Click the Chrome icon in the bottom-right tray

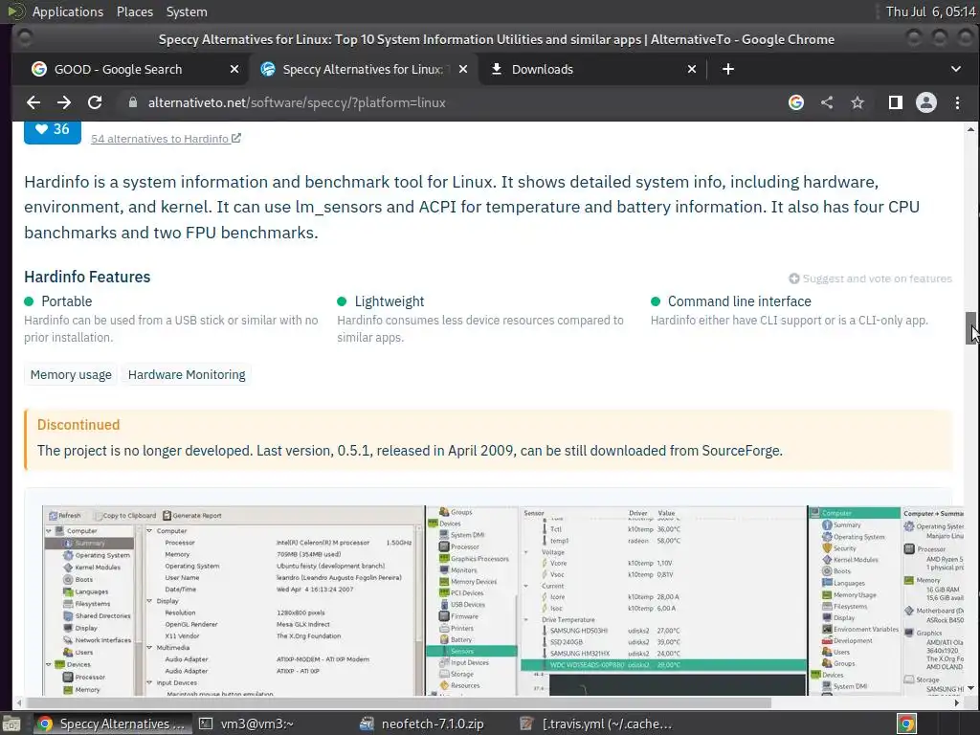(x=906, y=724)
